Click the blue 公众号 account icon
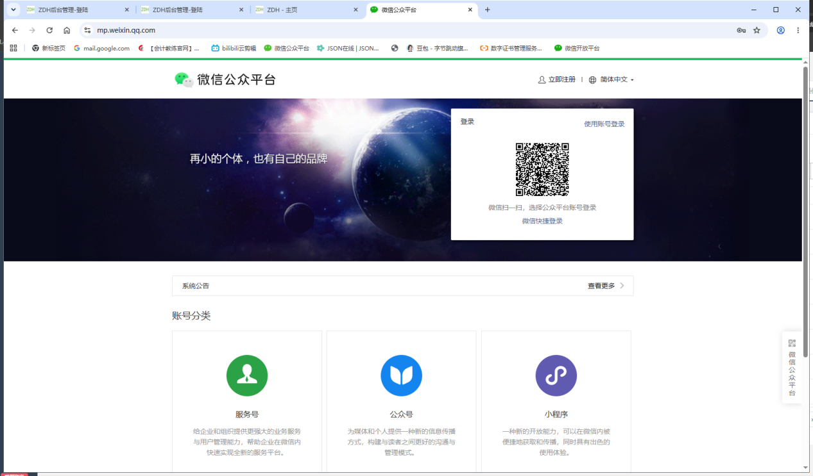 pos(402,375)
